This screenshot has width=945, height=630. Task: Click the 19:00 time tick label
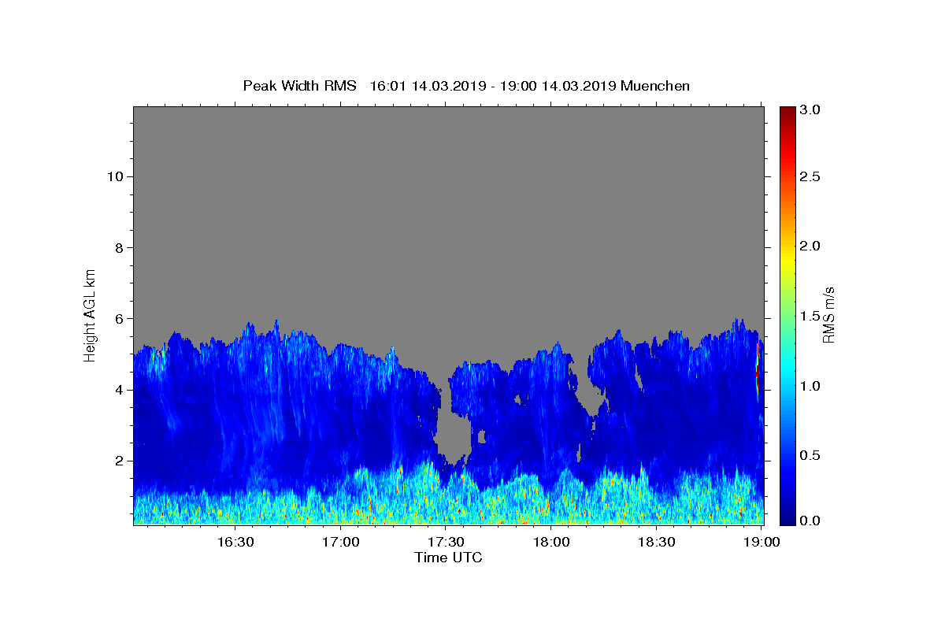click(x=762, y=542)
